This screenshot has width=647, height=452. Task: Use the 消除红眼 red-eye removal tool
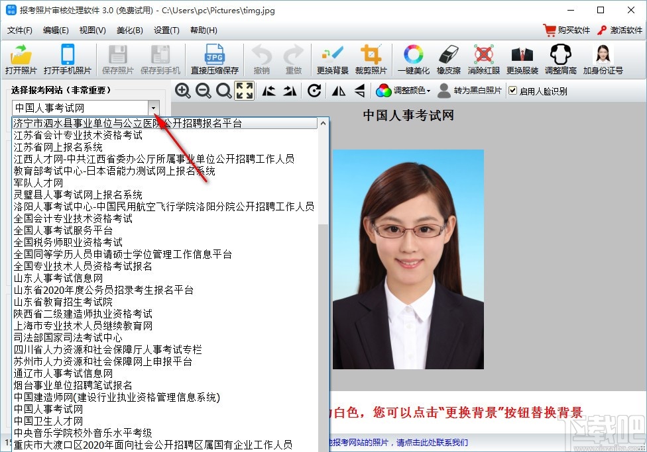[484, 60]
